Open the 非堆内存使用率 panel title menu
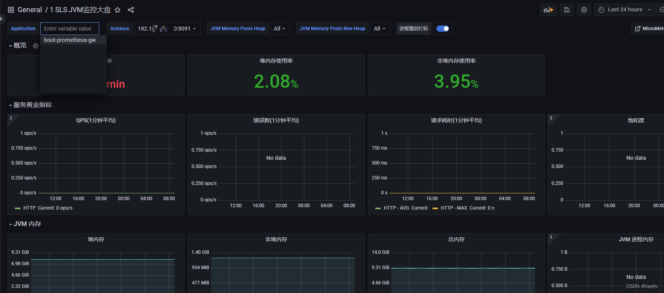The image size is (664, 293). click(x=456, y=61)
